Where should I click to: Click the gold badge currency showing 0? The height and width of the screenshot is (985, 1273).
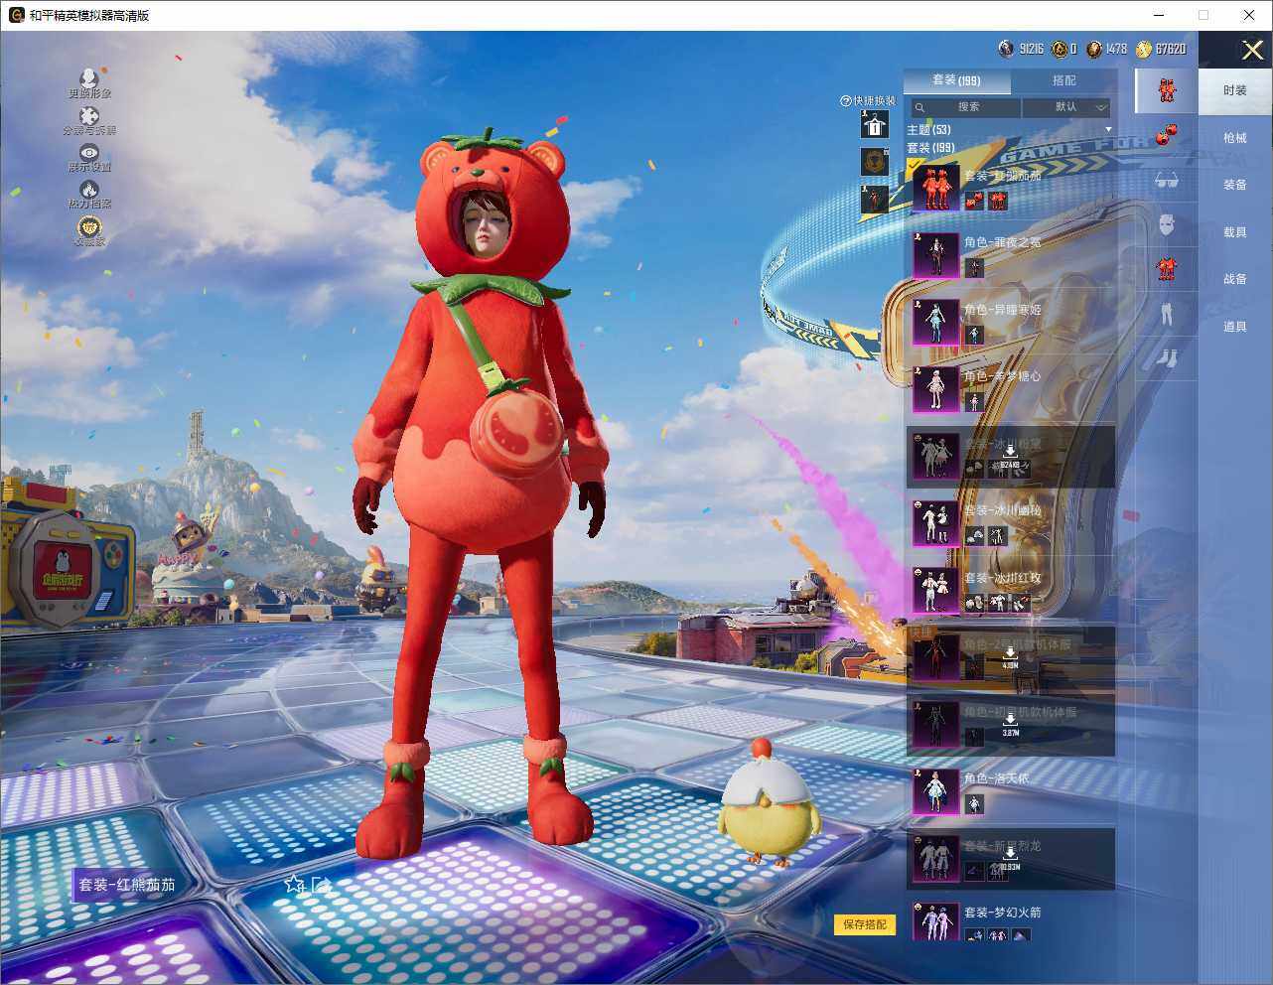(x=1060, y=49)
